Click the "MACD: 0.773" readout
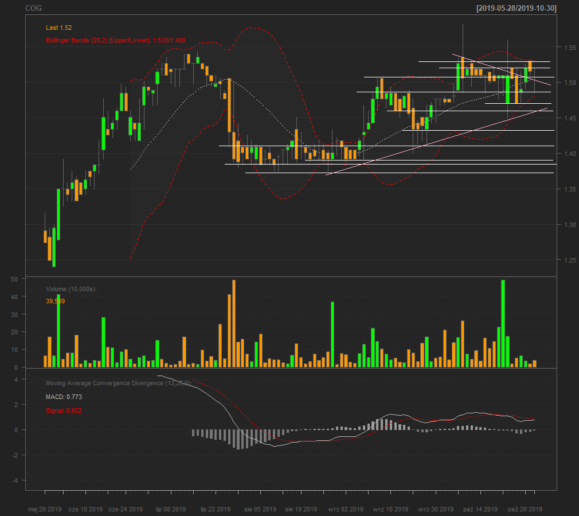Screen dimensions: 579x516 [64, 397]
